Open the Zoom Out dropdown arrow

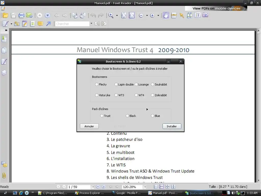pyautogui.click(x=147, y=16)
